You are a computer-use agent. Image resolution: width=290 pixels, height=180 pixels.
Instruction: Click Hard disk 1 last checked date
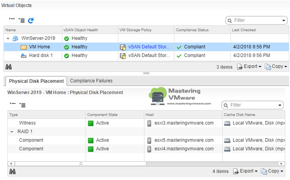(x=251, y=55)
